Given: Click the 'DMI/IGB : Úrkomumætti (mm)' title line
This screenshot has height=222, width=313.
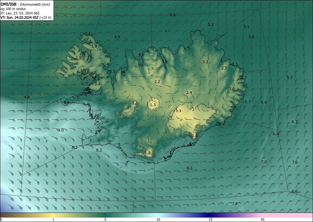Looking at the screenshot, I should click(26, 4).
